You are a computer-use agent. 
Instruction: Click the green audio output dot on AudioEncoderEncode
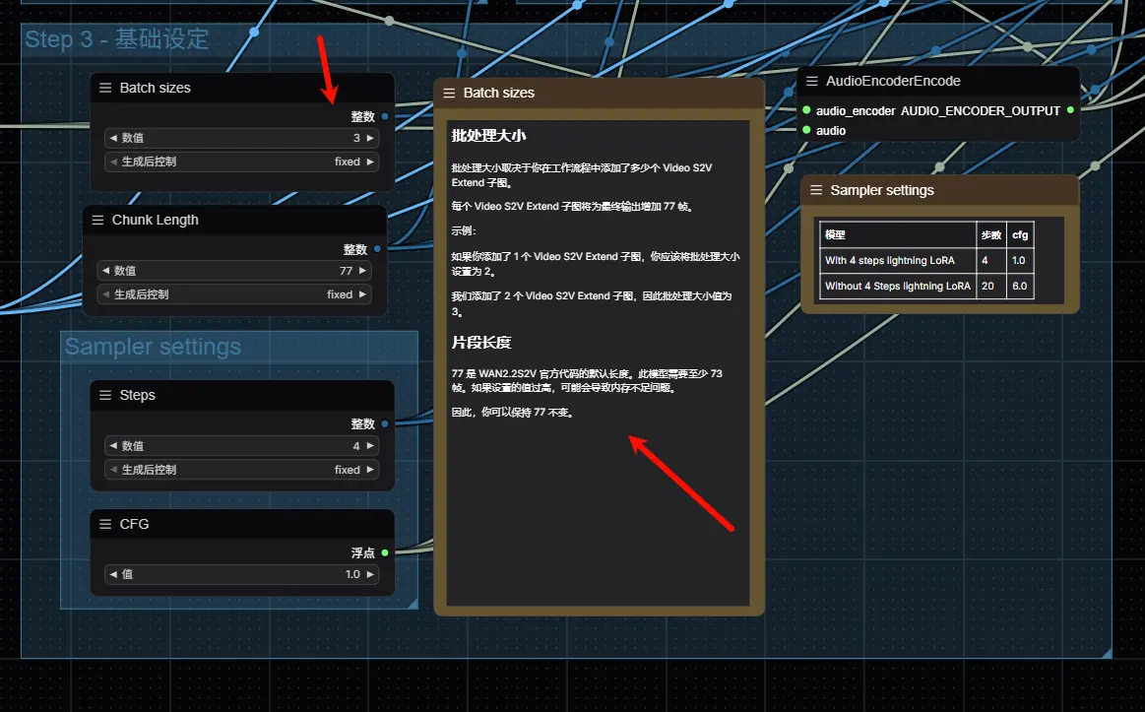(806, 129)
